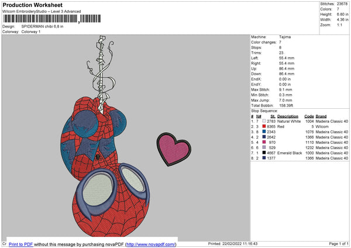Click the N# column header
Screen dimensions: 351x248
click(259, 116)
